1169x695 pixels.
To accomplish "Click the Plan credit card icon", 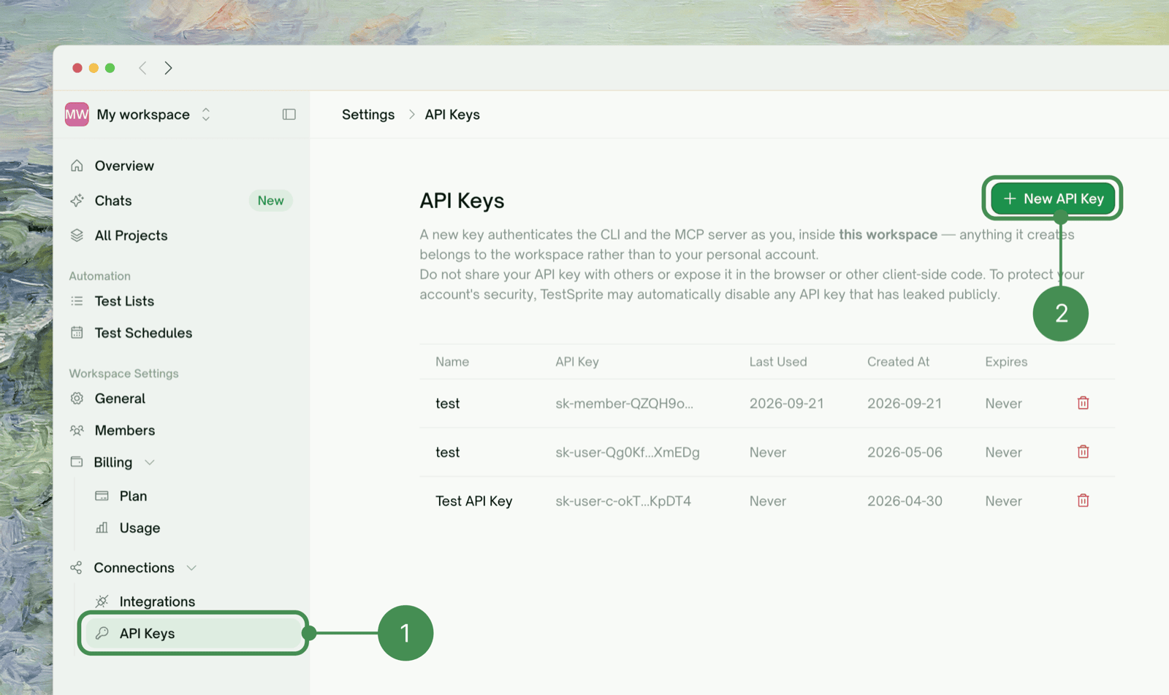I will click(102, 496).
